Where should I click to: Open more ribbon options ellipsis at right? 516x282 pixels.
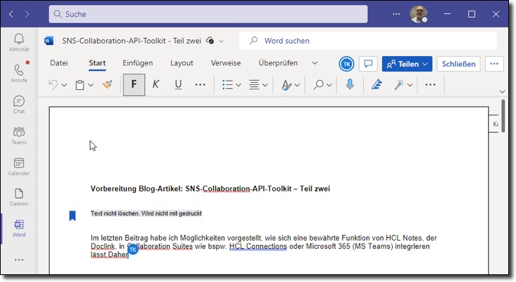430,85
